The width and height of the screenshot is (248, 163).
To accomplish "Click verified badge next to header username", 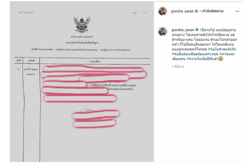I will point(196,11).
